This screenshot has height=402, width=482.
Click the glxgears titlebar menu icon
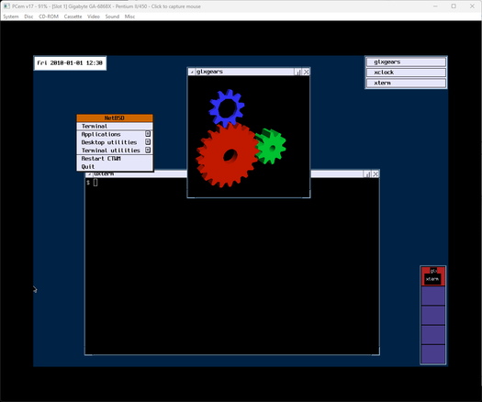pos(192,72)
